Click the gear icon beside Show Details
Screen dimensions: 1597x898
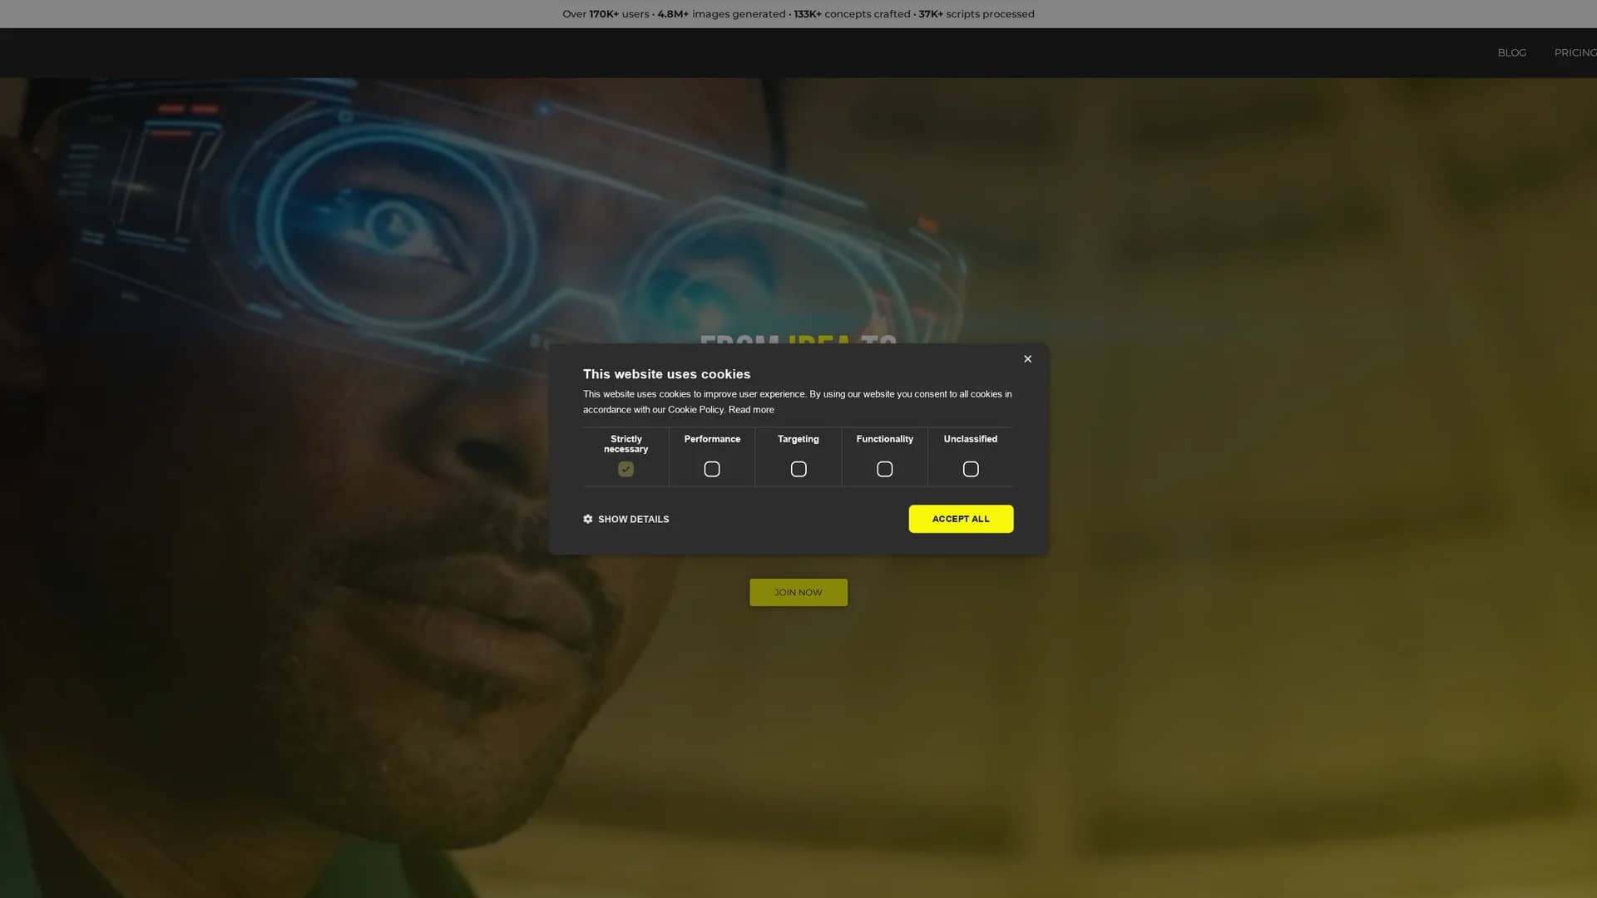(588, 519)
